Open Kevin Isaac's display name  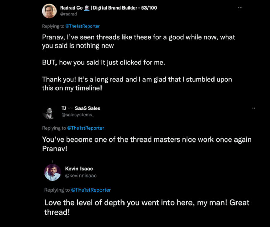pyautogui.click(x=79, y=169)
